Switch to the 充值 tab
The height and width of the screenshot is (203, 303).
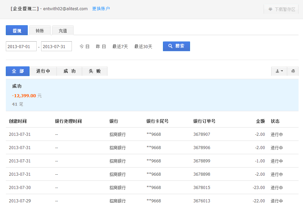coord(63,31)
